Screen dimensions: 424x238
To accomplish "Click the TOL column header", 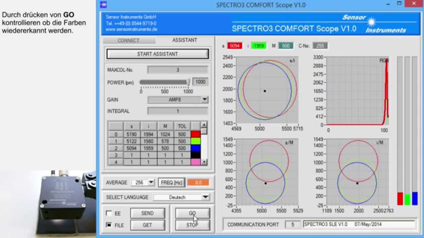I will (x=182, y=126).
